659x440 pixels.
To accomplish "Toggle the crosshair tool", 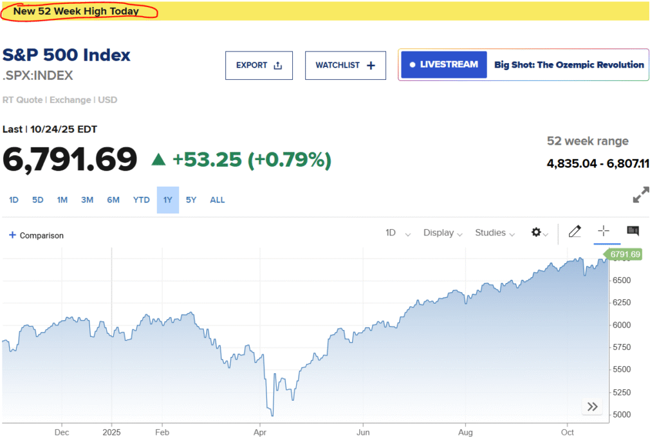I will click(604, 232).
